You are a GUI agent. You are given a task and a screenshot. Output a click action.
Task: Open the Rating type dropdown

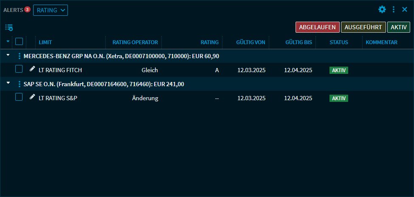[x=51, y=10]
